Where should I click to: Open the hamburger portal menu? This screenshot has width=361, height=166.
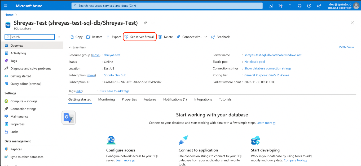6,6
